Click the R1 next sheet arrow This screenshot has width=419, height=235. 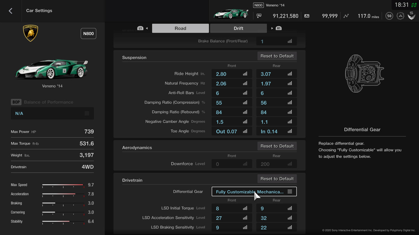(x=276, y=28)
